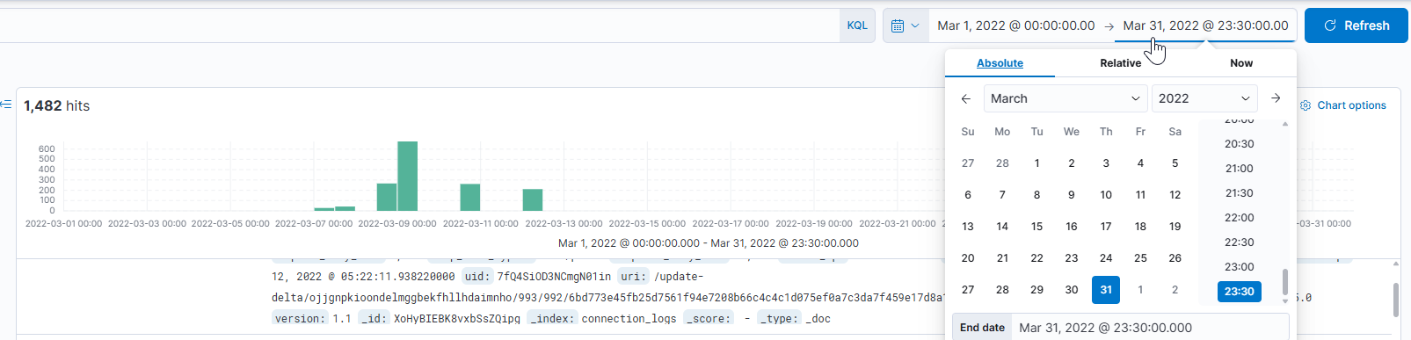
Task: Switch to the Now tab
Action: pyautogui.click(x=1241, y=63)
